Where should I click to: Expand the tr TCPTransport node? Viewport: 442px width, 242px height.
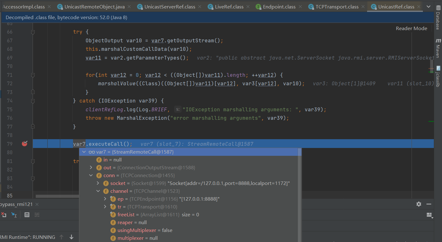(105, 207)
